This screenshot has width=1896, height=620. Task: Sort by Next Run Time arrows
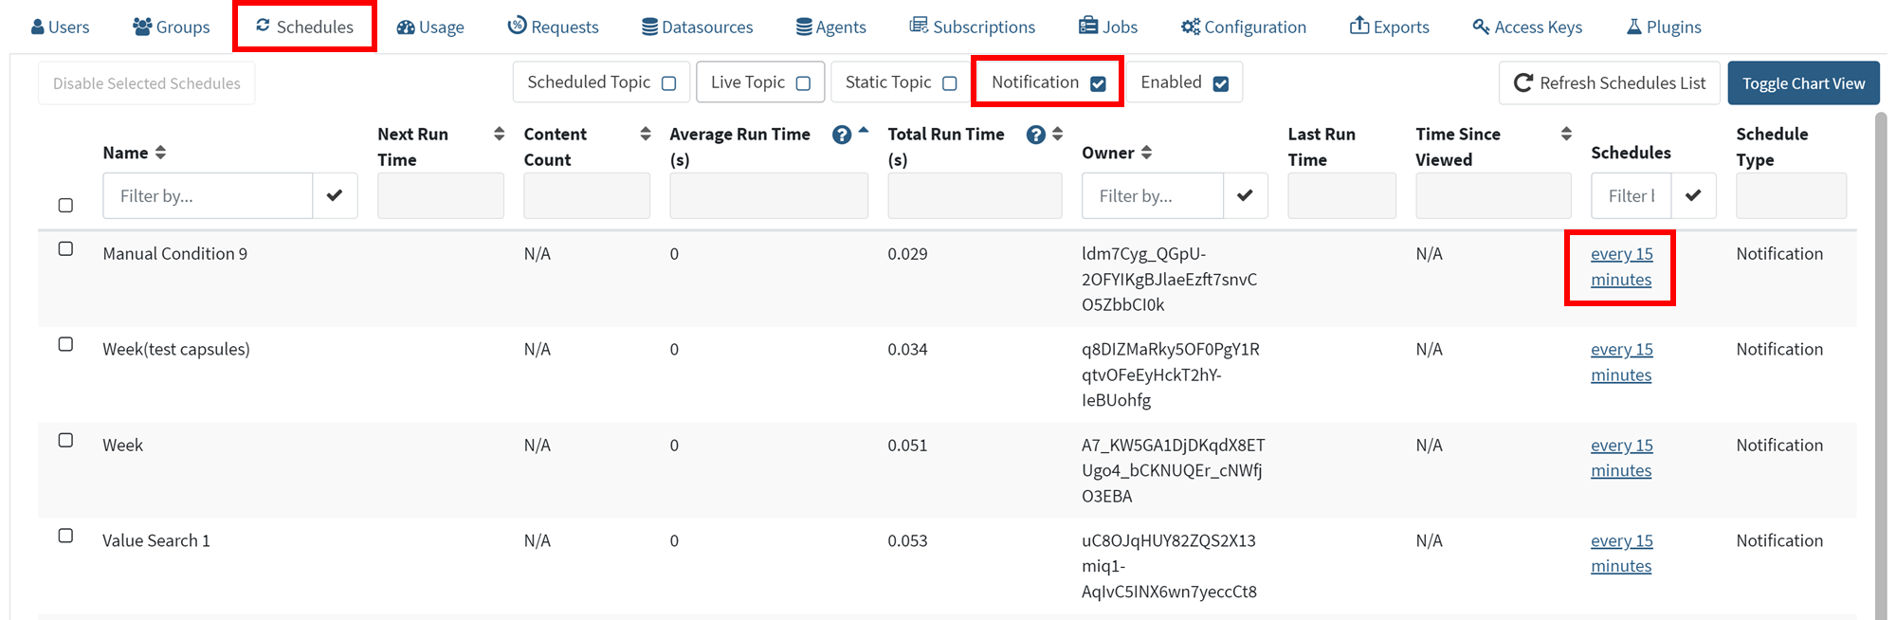coord(499,134)
